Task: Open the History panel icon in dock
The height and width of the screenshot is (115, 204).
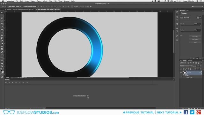Action: pos(177,12)
